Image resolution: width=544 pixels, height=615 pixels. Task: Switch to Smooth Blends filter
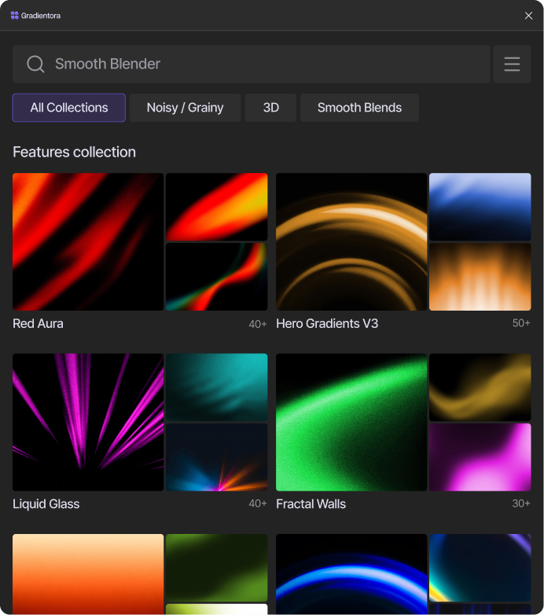[359, 108]
